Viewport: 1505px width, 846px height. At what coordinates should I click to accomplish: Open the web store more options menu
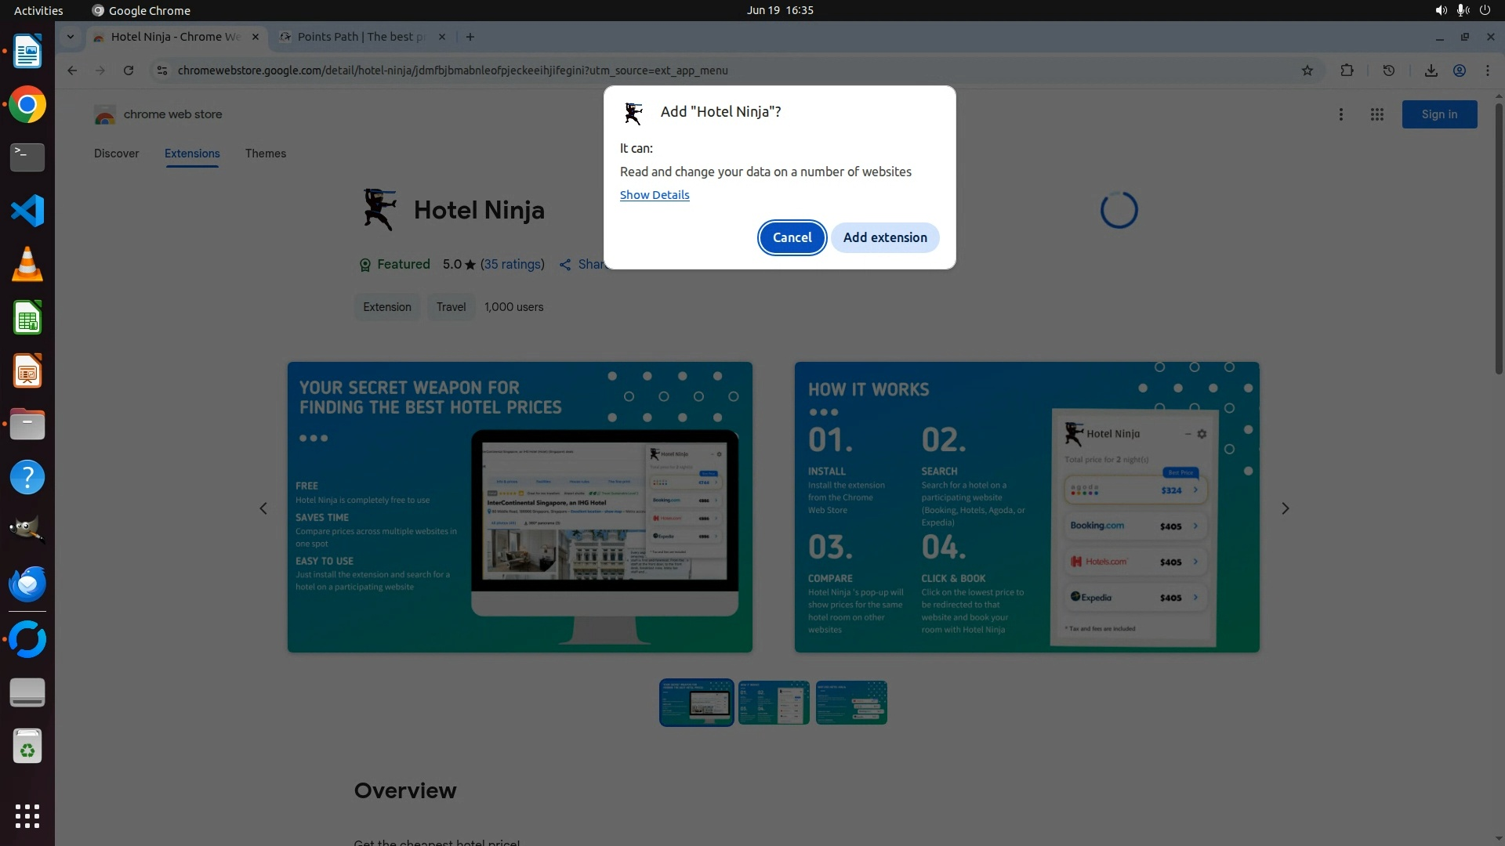tap(1341, 114)
